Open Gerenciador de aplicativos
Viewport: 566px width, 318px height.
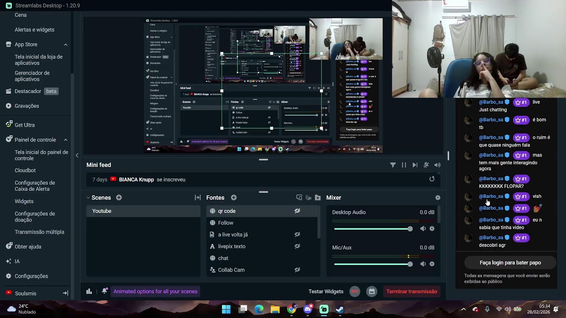click(x=32, y=76)
